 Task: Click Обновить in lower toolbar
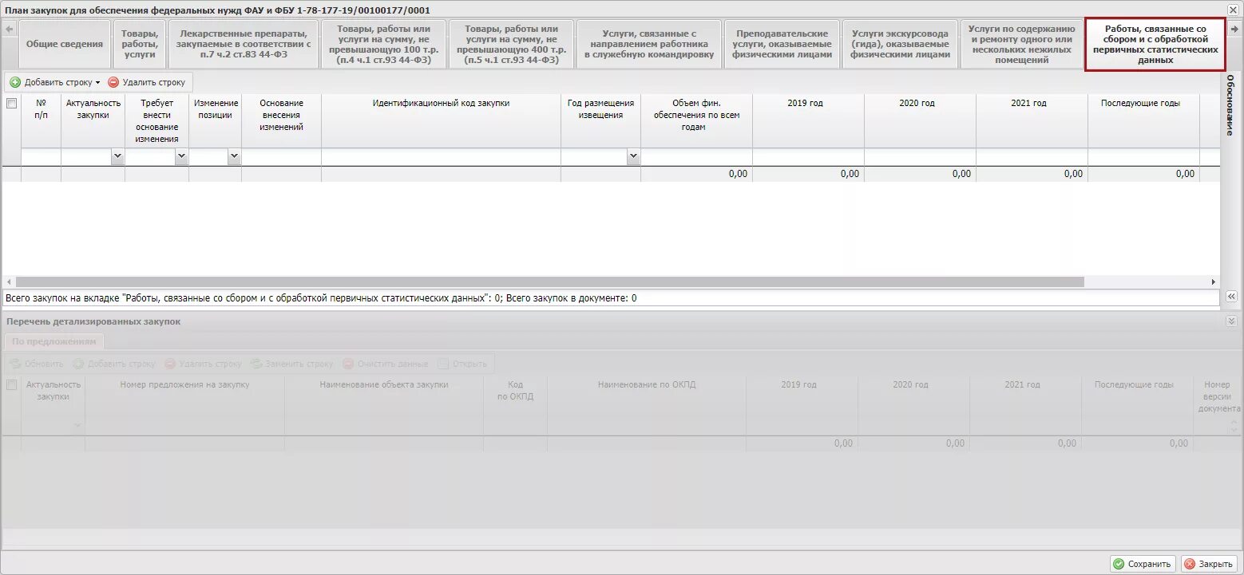pyautogui.click(x=37, y=364)
